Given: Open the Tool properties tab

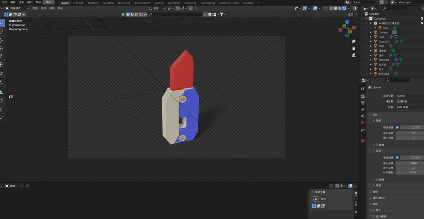Looking at the screenshot, I should click(363, 89).
